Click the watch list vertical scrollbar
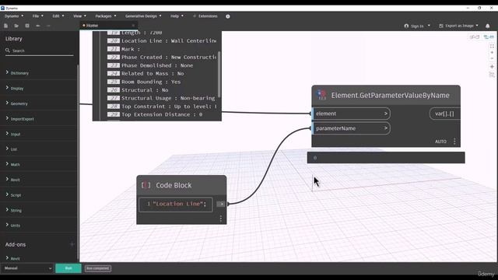 click(x=219, y=74)
